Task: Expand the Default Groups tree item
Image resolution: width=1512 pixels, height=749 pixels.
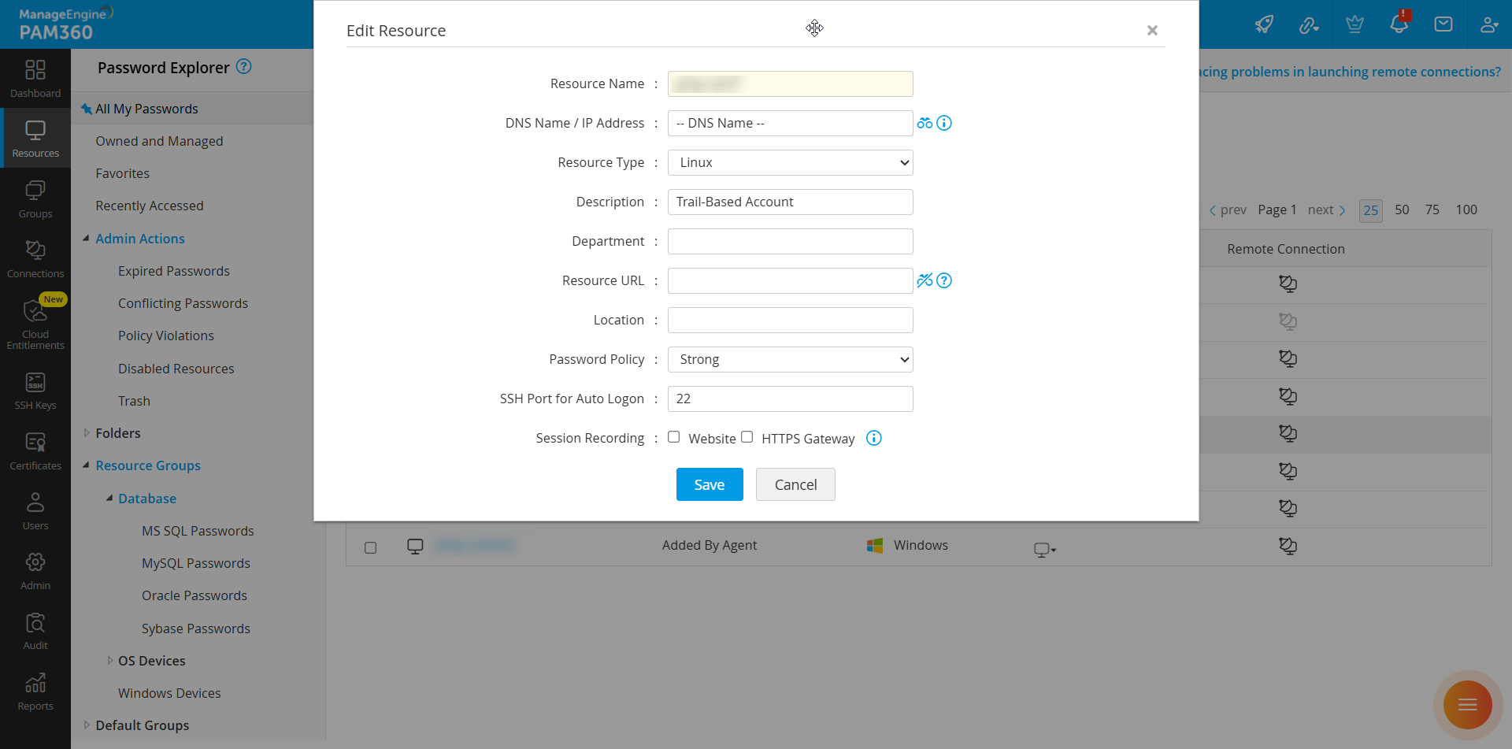Action: (87, 725)
